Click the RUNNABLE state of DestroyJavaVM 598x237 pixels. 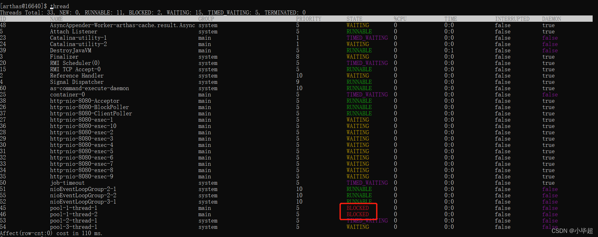(359, 50)
